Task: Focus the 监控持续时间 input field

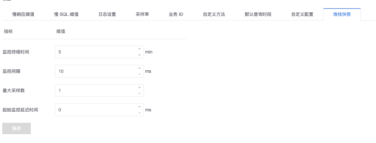Action: tap(95, 52)
